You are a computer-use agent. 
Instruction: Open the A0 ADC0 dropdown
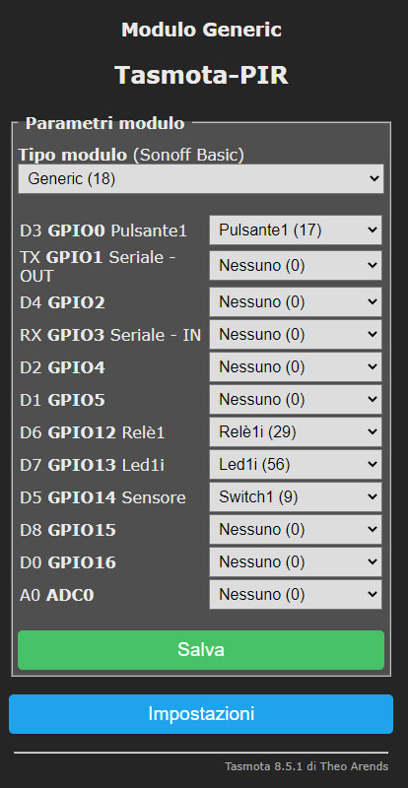pos(296,595)
